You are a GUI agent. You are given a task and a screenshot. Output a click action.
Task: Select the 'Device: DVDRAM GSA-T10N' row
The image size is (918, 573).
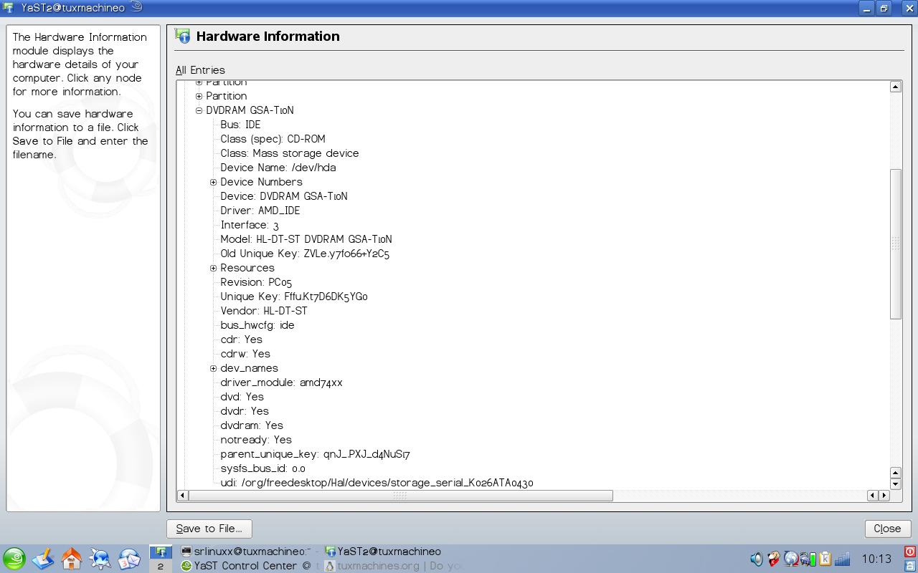click(x=283, y=196)
